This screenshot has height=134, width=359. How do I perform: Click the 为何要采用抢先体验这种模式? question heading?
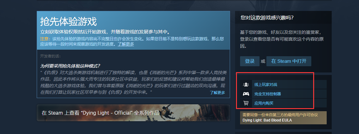[70, 66]
